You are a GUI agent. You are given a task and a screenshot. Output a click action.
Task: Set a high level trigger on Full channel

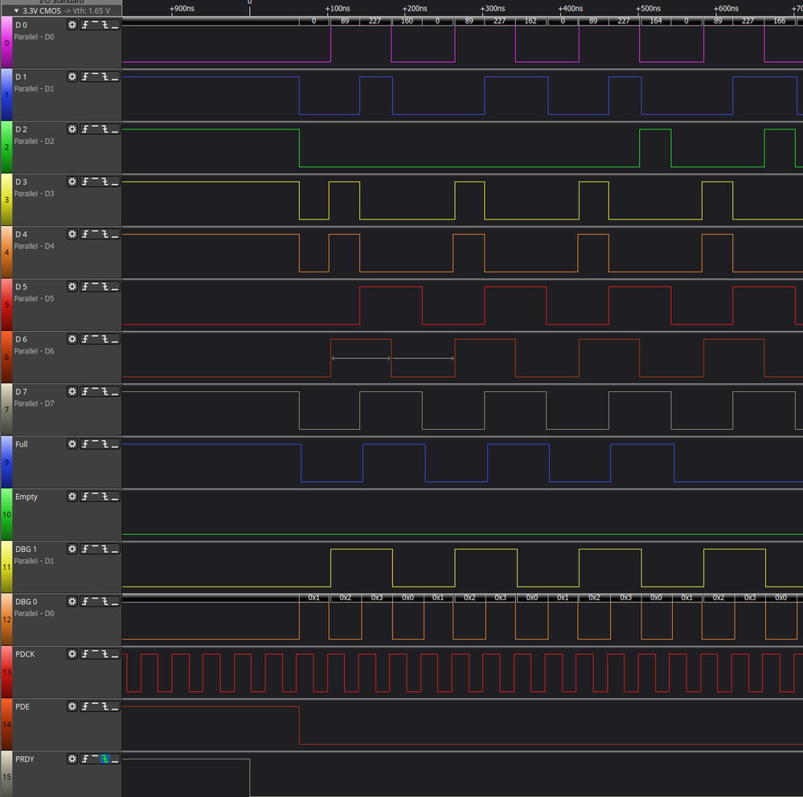tap(96, 444)
